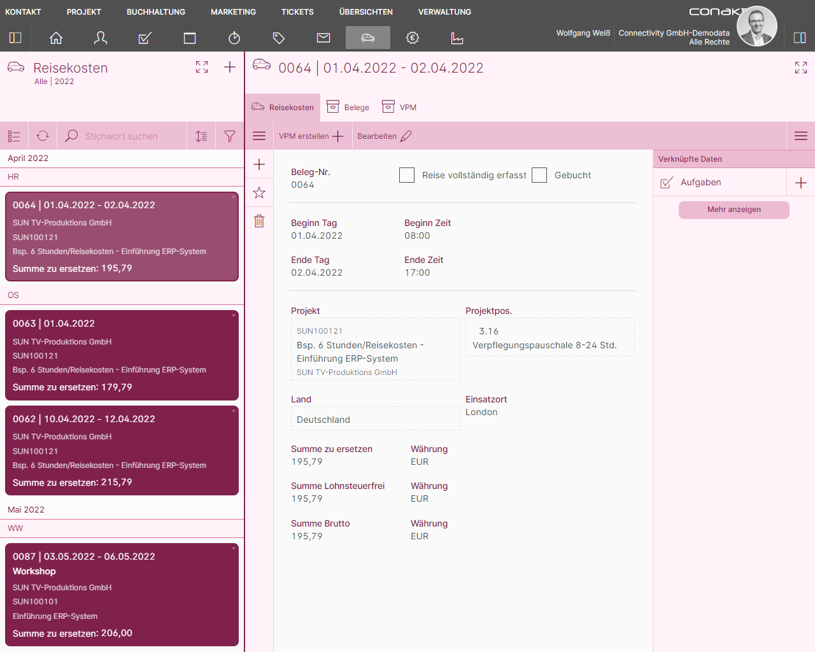Screen dimensions: 815x652
Task: Open the home dashboard icon
Action: pos(56,38)
